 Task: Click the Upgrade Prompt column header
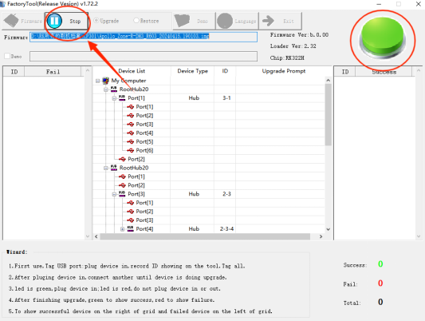tap(284, 71)
